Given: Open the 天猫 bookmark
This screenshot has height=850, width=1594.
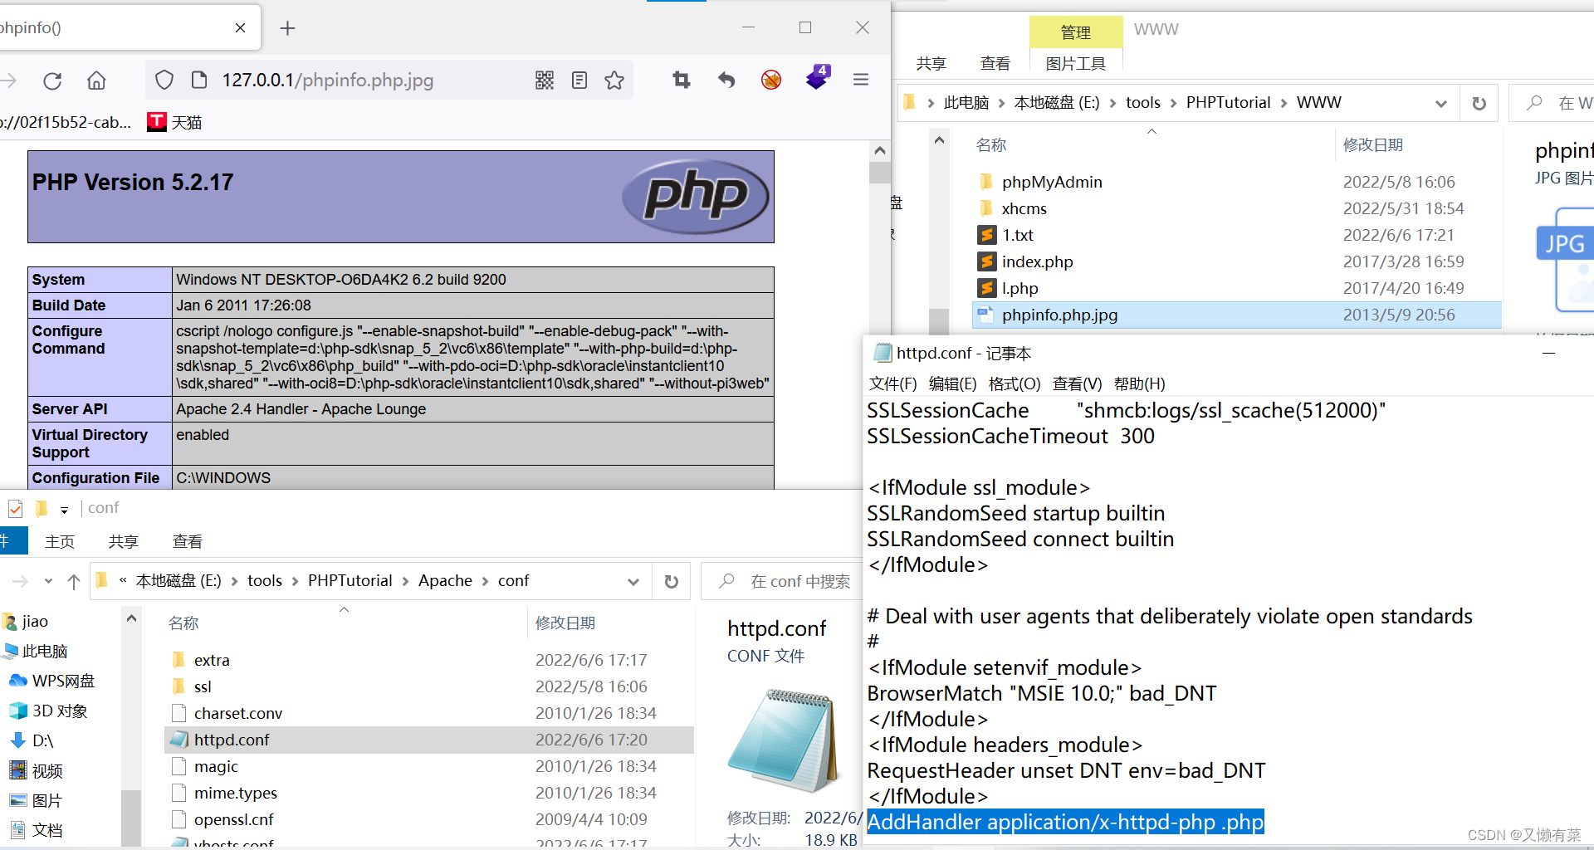Looking at the screenshot, I should (x=175, y=122).
